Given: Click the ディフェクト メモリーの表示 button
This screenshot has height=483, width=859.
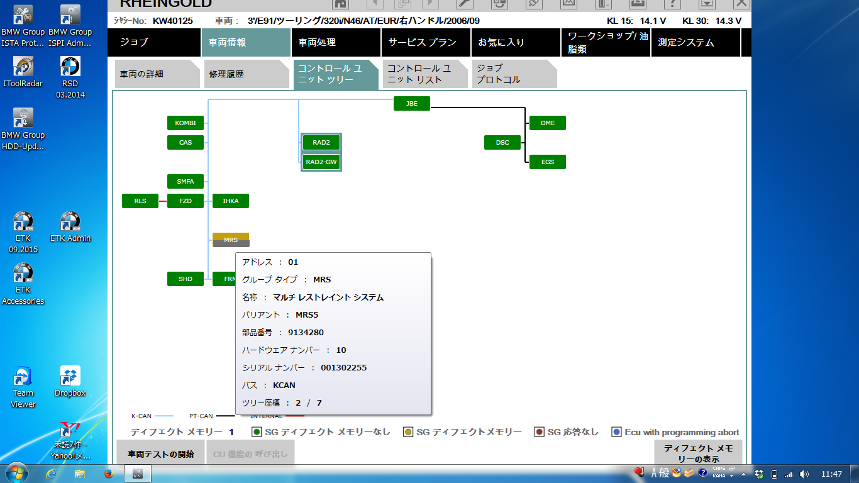Looking at the screenshot, I should 698,453.
